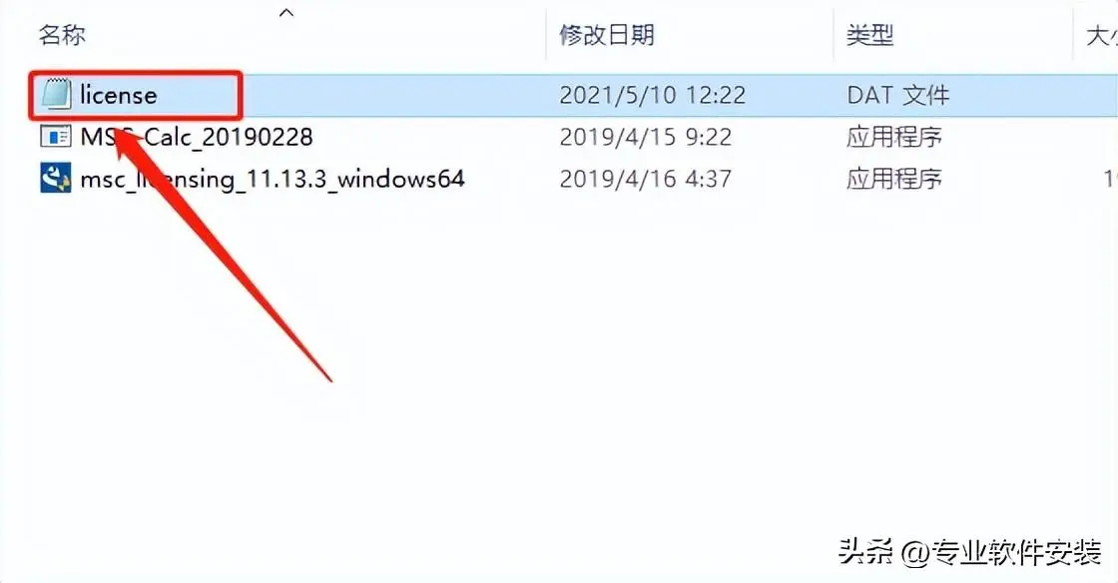Image resolution: width=1118 pixels, height=583 pixels.
Task: Click the 2019/4/15 9:22 date cell
Action: pyautogui.click(x=645, y=136)
